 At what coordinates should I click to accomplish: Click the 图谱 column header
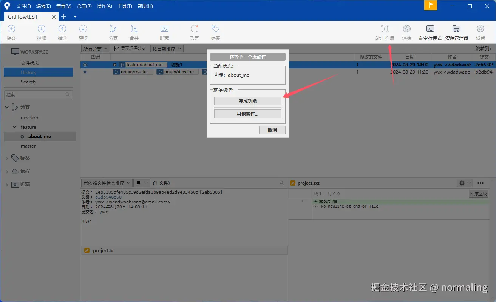(96, 57)
